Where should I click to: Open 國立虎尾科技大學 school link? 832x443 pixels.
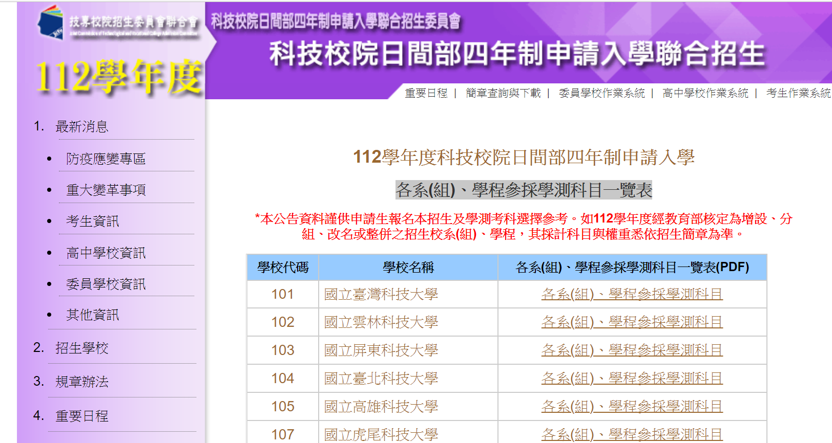(x=381, y=435)
